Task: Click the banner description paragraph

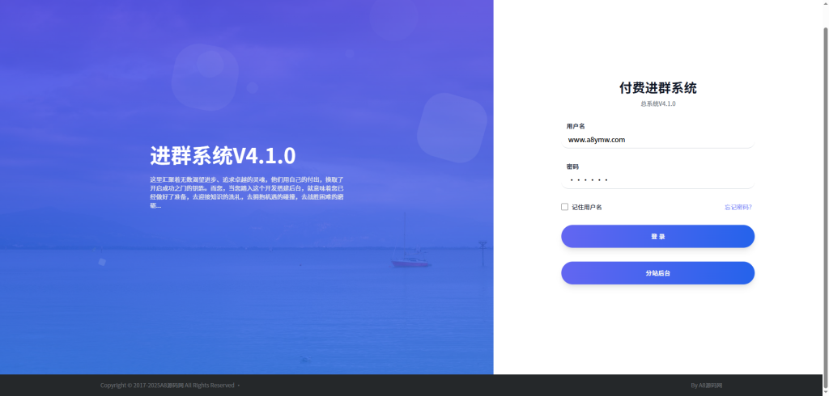Action: pyautogui.click(x=248, y=192)
